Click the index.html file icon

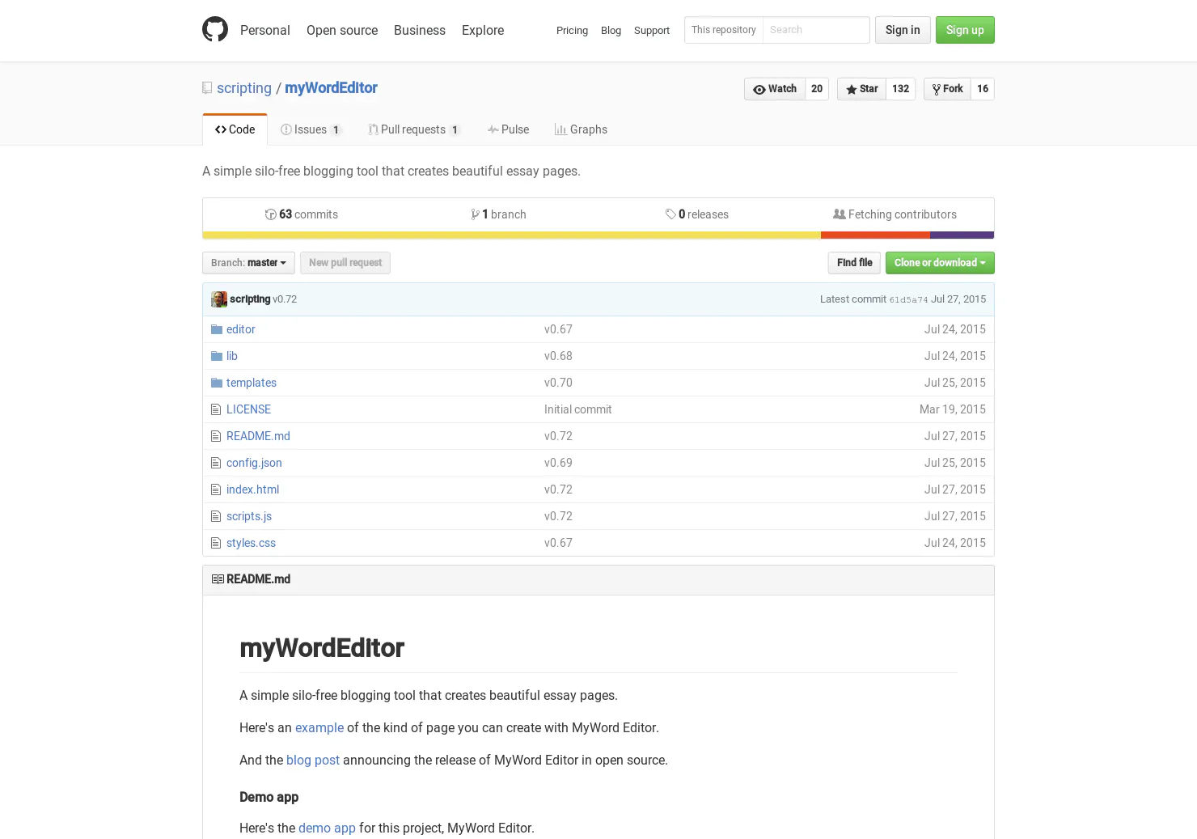(216, 489)
